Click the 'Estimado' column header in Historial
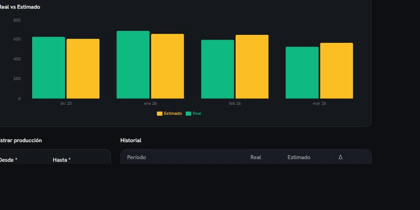 coord(299,157)
